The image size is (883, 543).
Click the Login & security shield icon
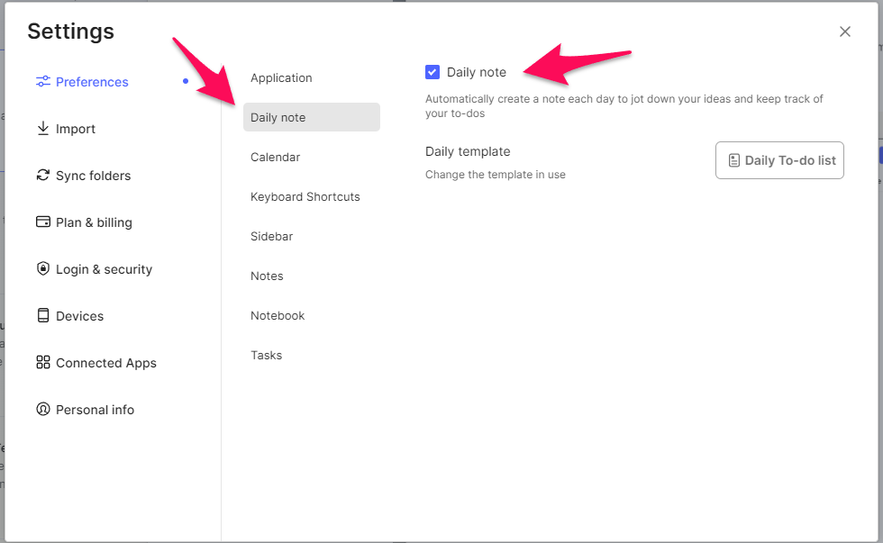pos(42,269)
